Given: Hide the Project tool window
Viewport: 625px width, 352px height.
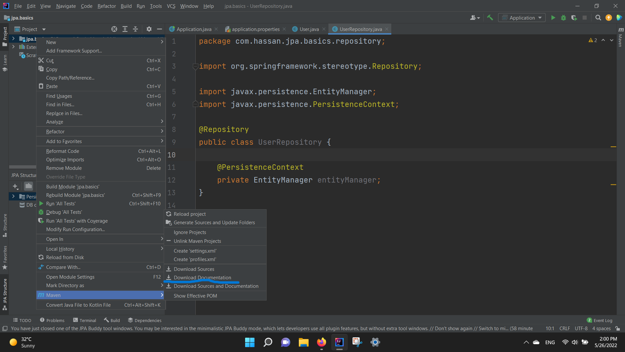Looking at the screenshot, I should pyautogui.click(x=160, y=29).
